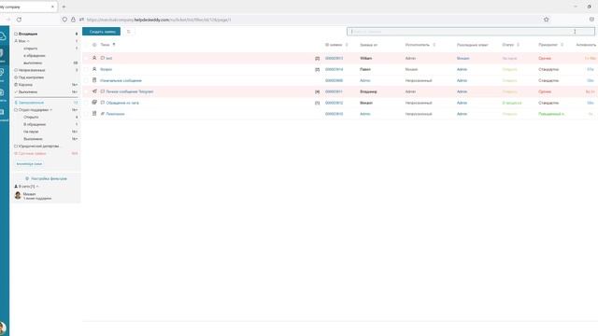
Task: Click requester 'Владимир' in Telegram message row
Action: [368, 91]
